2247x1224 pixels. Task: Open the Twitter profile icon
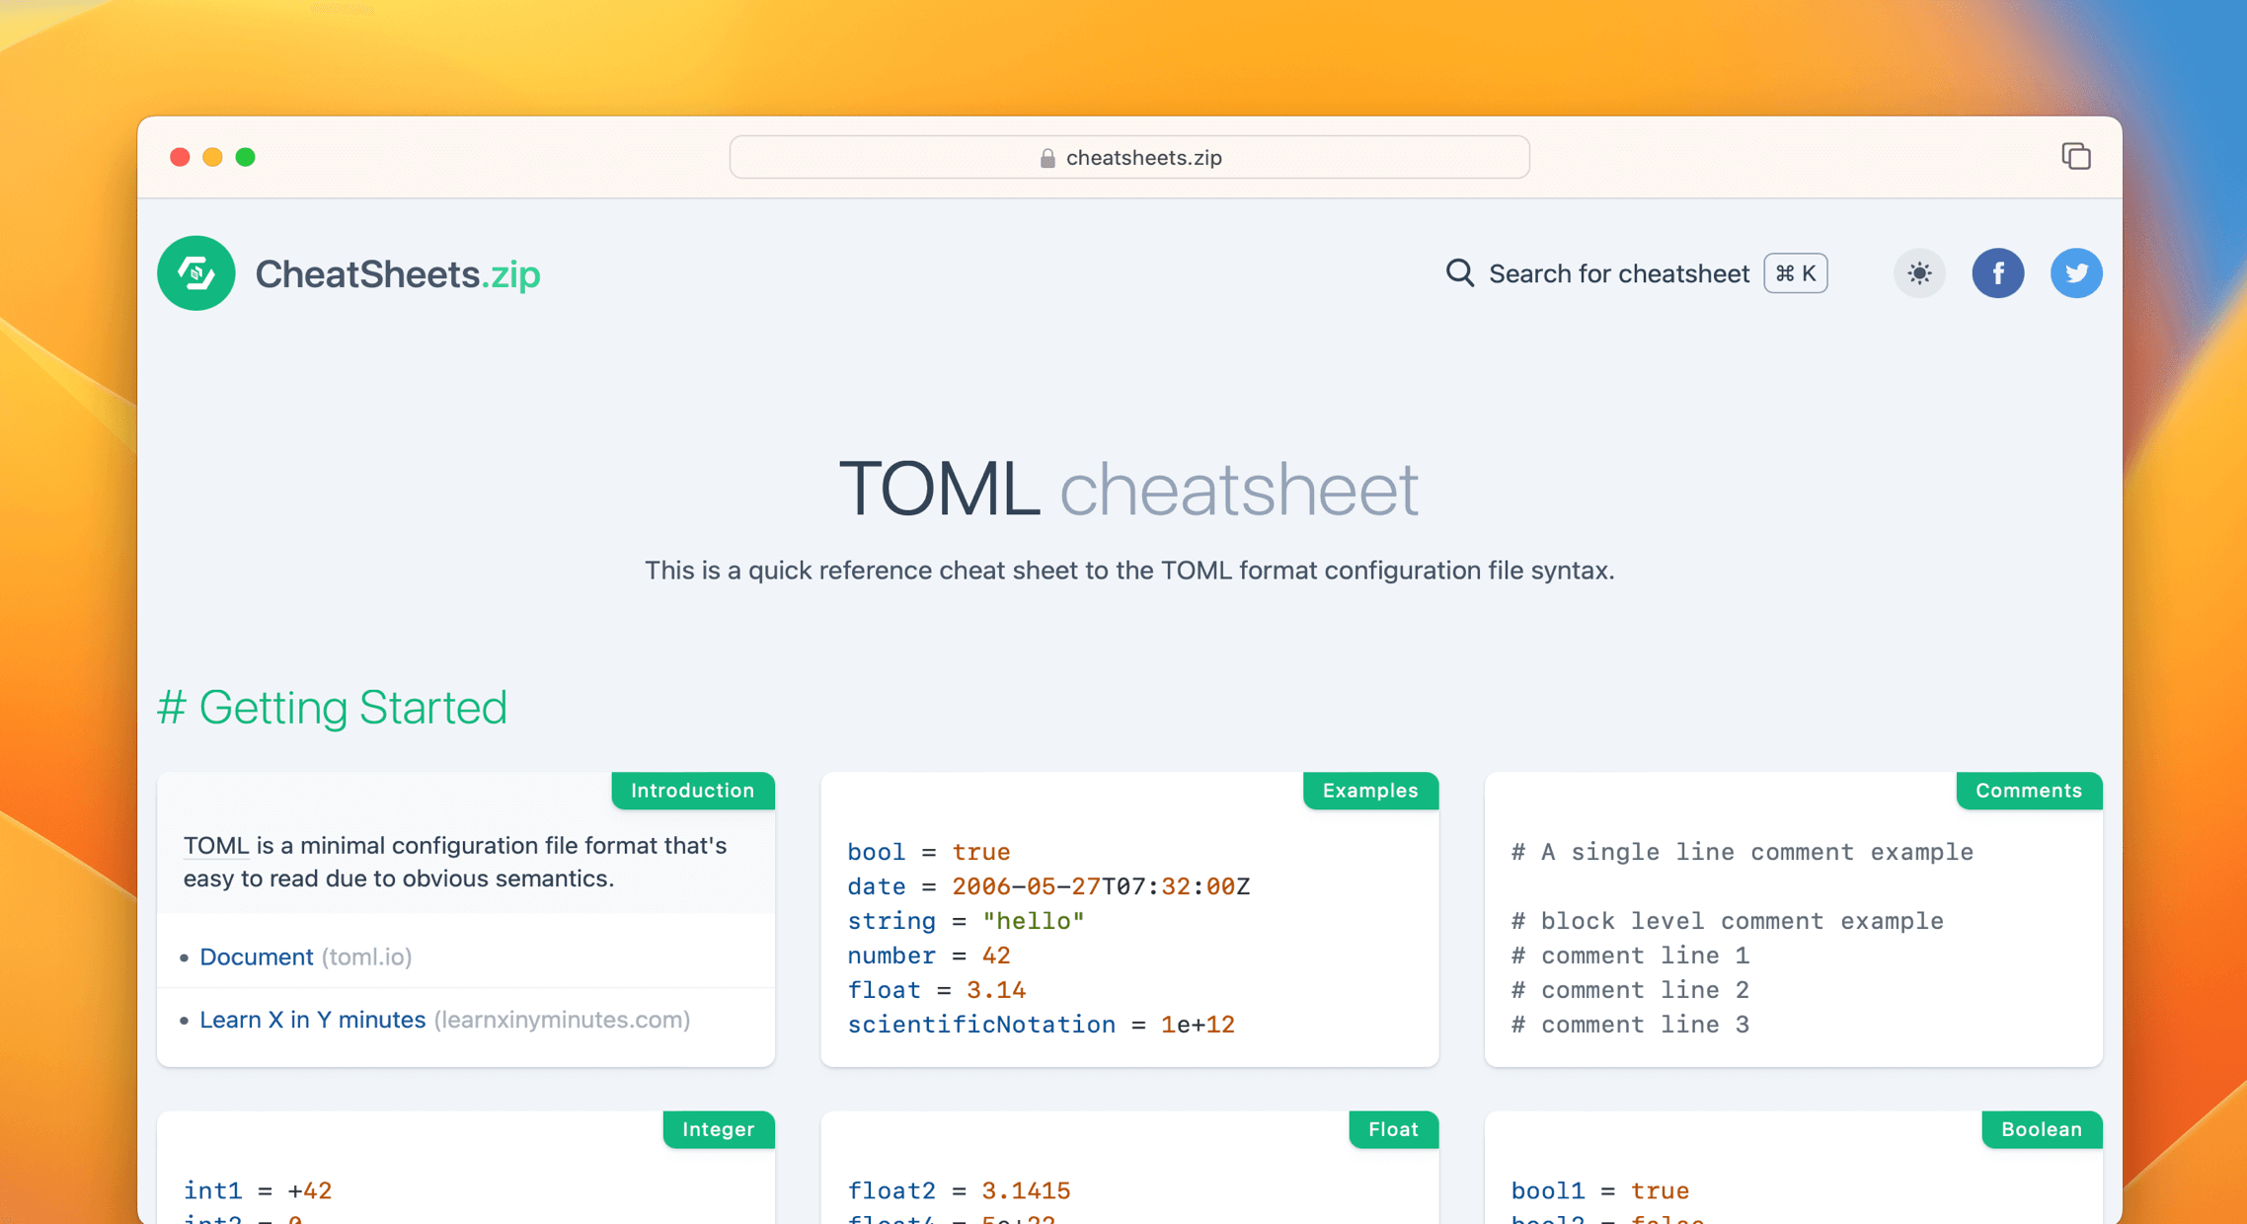[x=2076, y=273]
